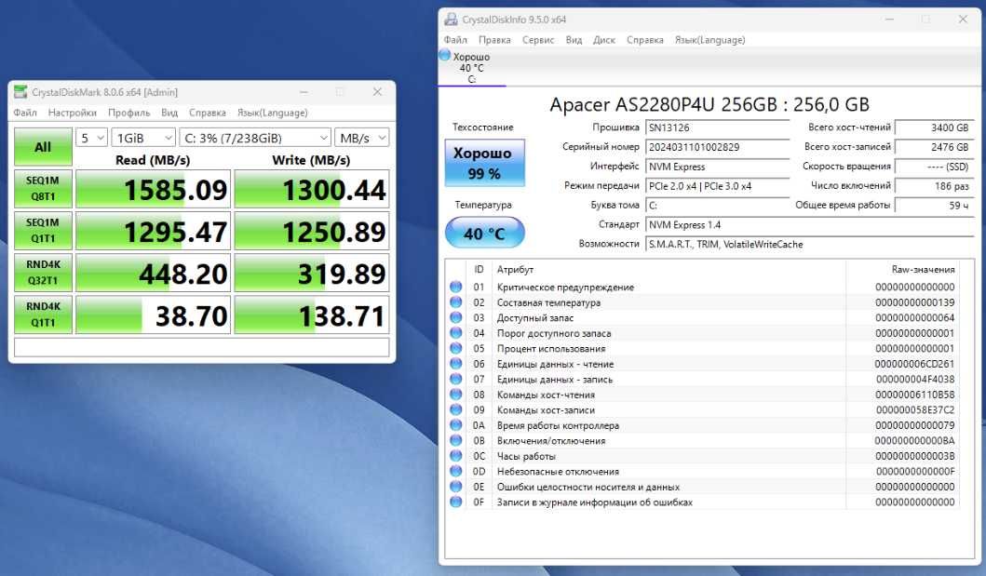Viewport: 986px width, 576px height.
Task: Click the CrystalDiskInfo app icon in title bar
Action: point(451,20)
